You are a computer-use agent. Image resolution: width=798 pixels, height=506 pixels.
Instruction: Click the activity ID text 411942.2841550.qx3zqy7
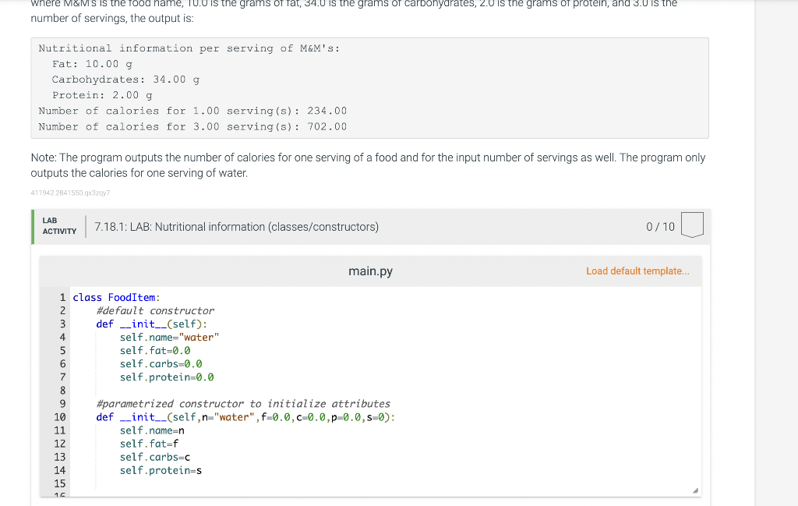(69, 193)
